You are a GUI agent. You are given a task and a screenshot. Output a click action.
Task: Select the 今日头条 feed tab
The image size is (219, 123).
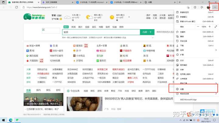73,91
